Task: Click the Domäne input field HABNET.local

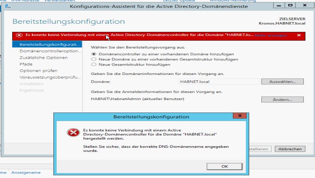Action: 219,82
